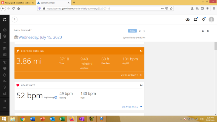The image size is (217, 122).
Task: Open the Firefox hamburger menu
Action: coord(214,8)
